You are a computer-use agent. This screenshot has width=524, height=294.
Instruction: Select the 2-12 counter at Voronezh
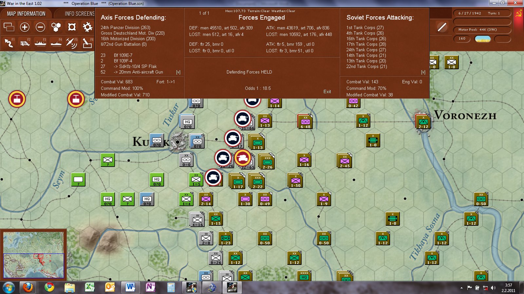[423, 122]
